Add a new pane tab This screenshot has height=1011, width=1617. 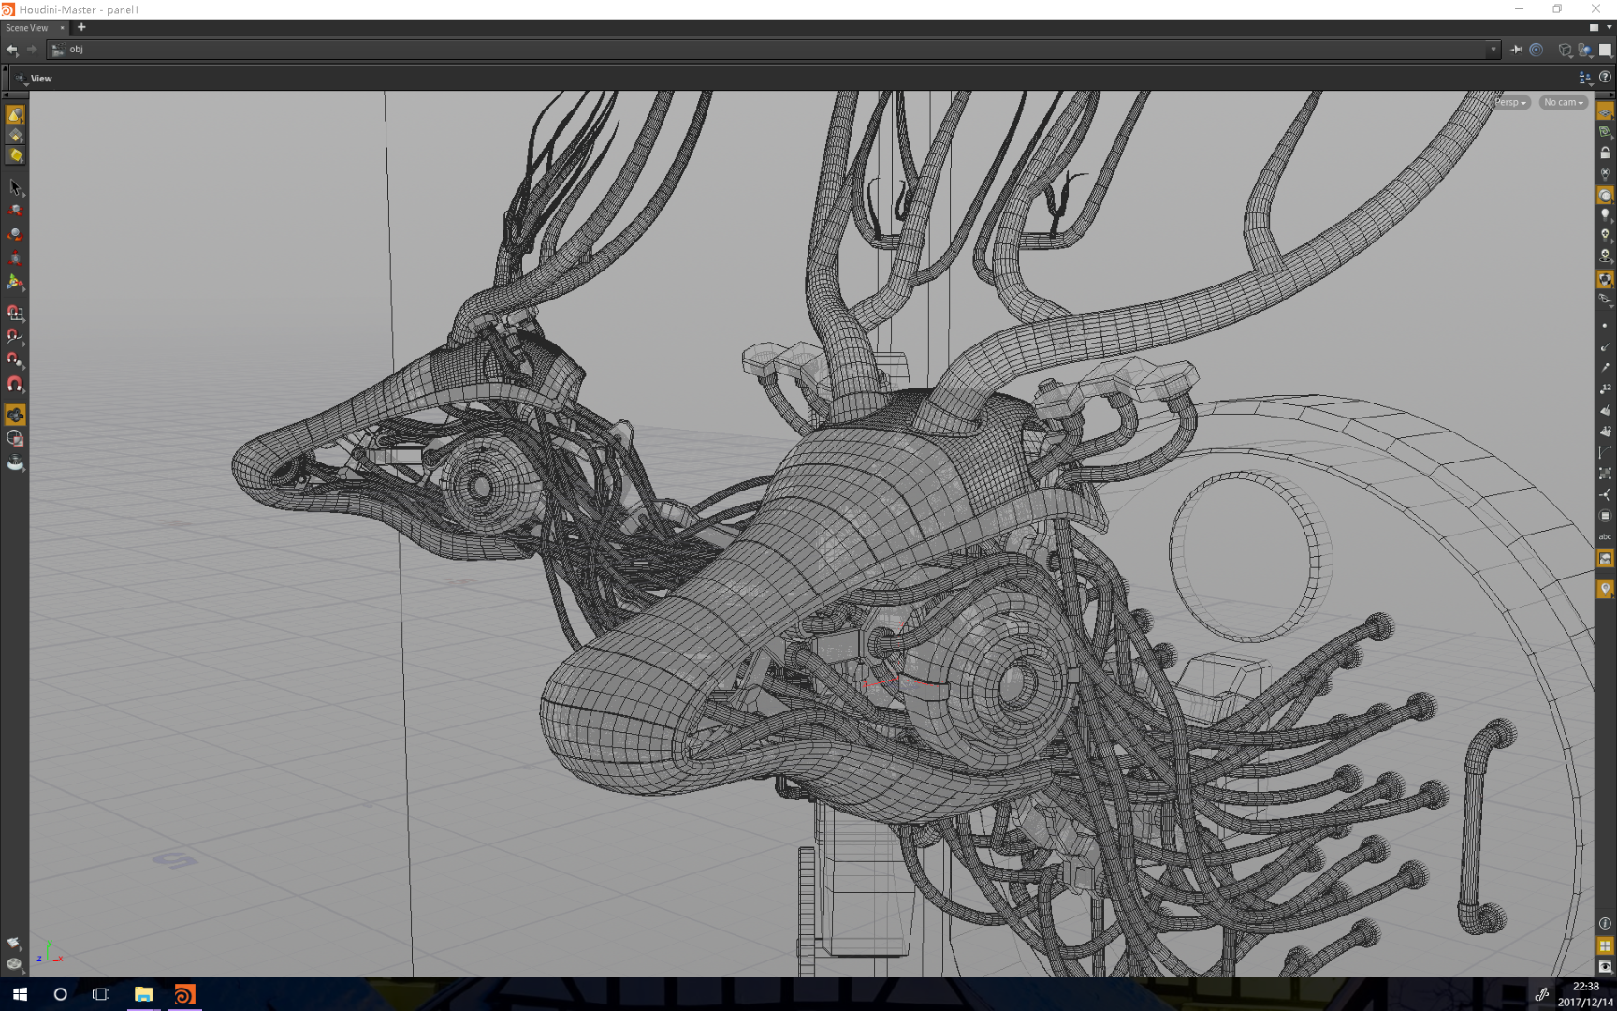81,27
